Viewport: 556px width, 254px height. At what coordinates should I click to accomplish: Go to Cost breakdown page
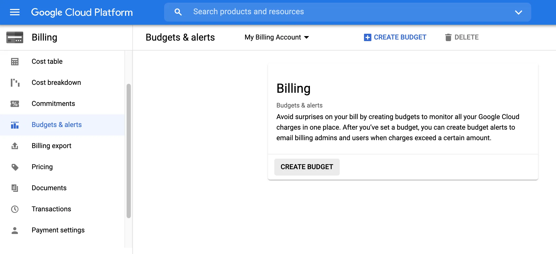pyautogui.click(x=62, y=83)
